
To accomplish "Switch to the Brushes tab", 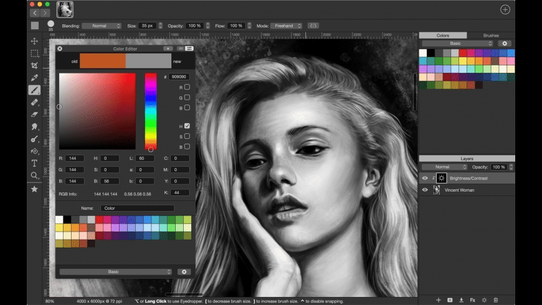I will (x=491, y=35).
